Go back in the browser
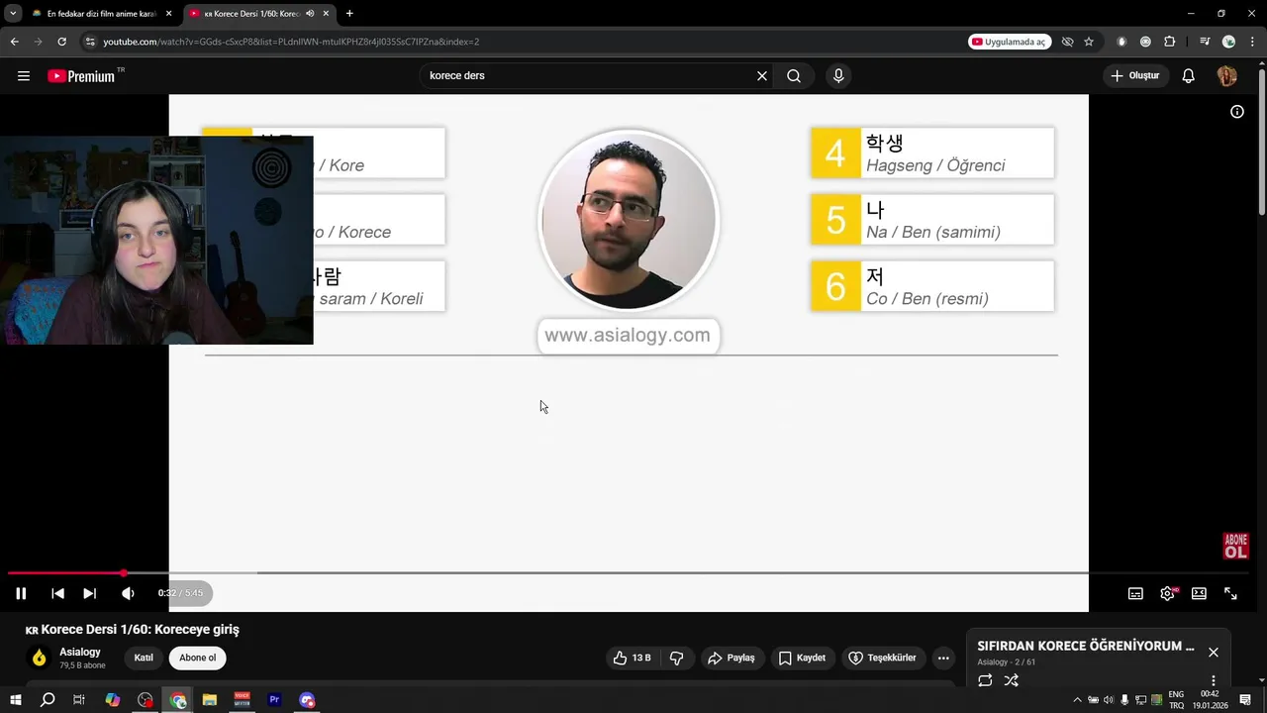The width and height of the screenshot is (1267, 713). tap(14, 42)
